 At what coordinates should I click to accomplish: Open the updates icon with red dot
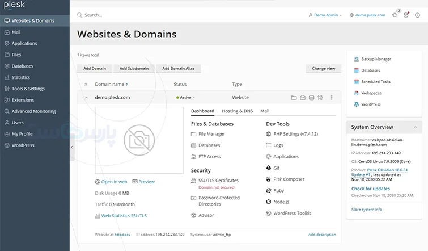pos(406,15)
